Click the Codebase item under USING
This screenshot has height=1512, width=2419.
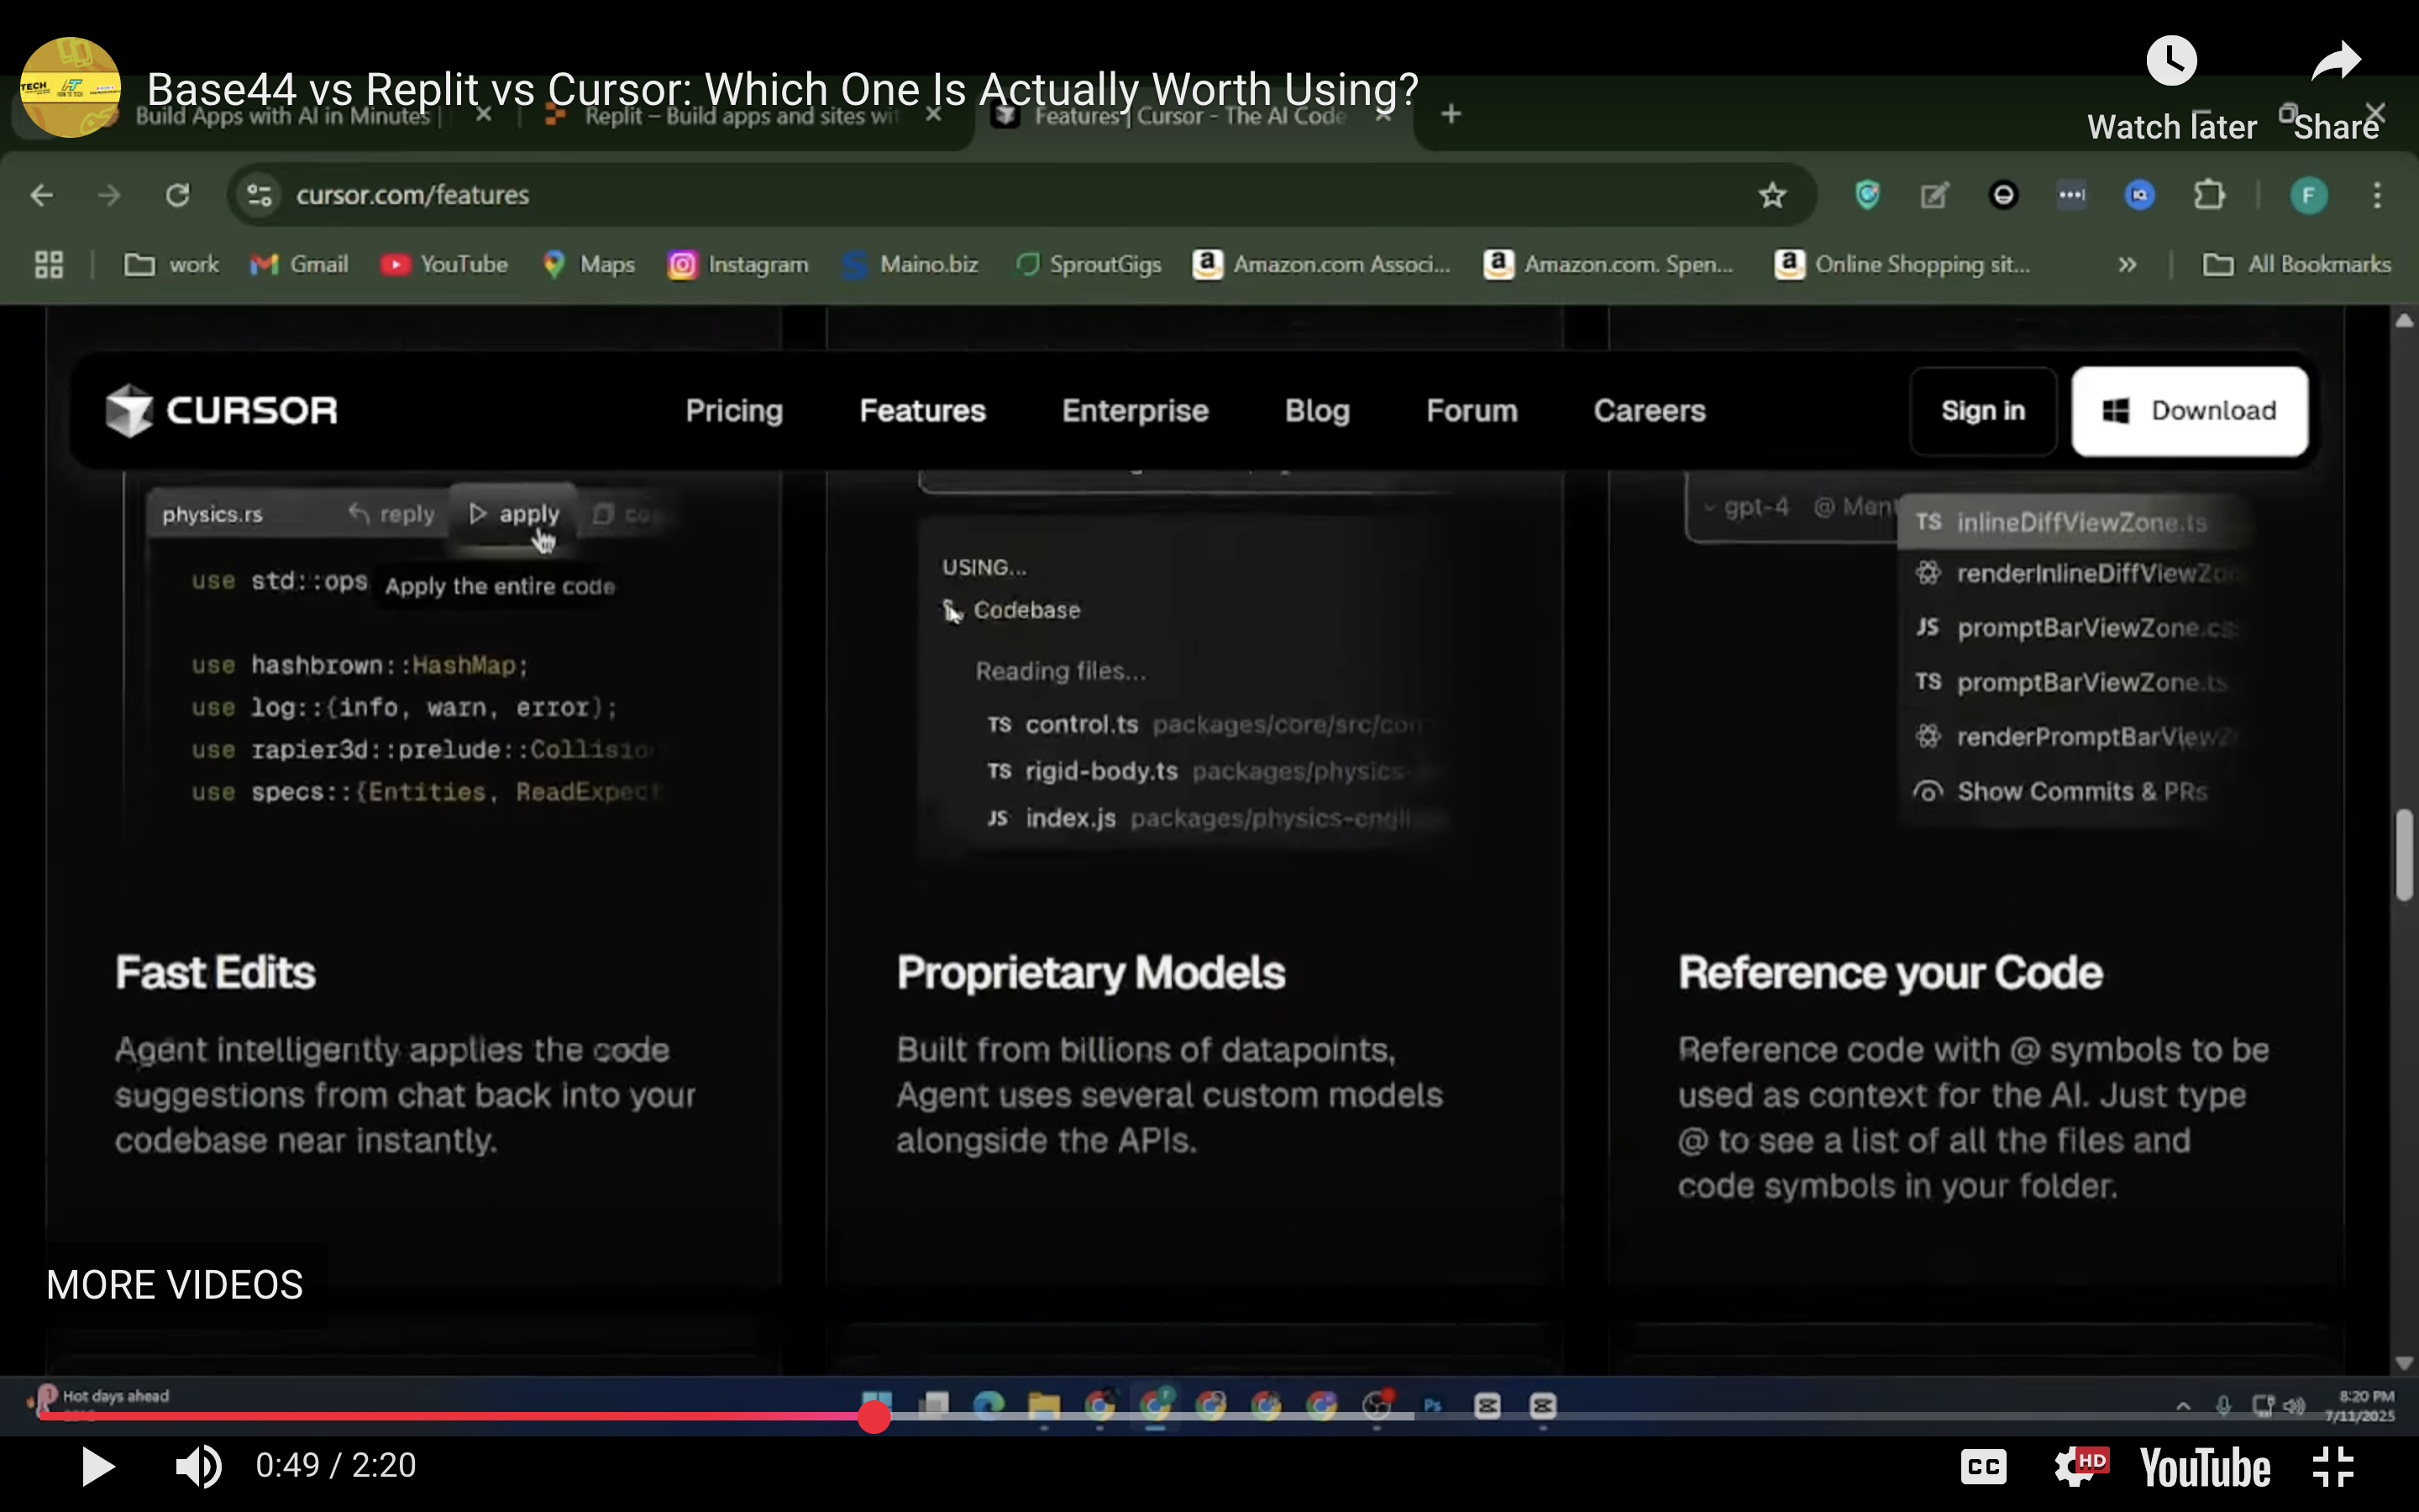click(x=1011, y=610)
